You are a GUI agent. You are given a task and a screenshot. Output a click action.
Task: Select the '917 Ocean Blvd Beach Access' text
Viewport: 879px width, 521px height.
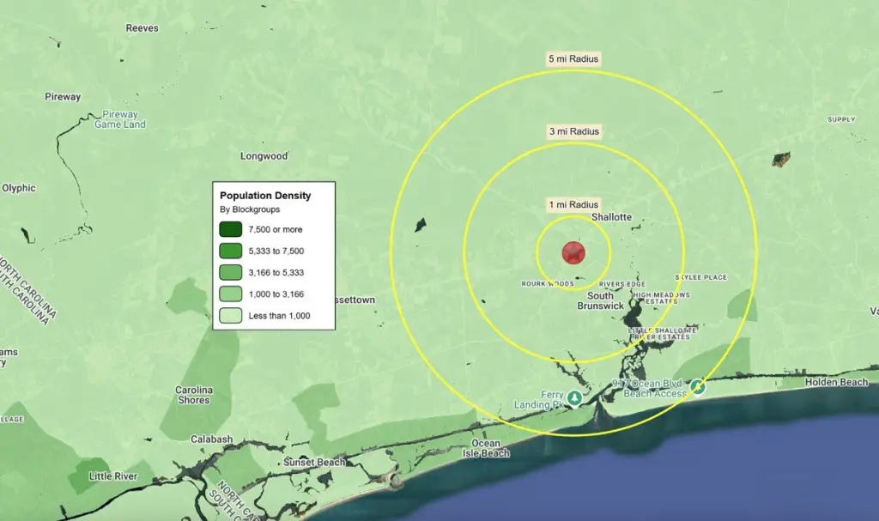pos(649,389)
